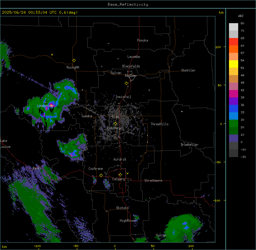Click the Olds city label
The width and height of the screenshot is (256, 250).
pyautogui.click(x=115, y=117)
